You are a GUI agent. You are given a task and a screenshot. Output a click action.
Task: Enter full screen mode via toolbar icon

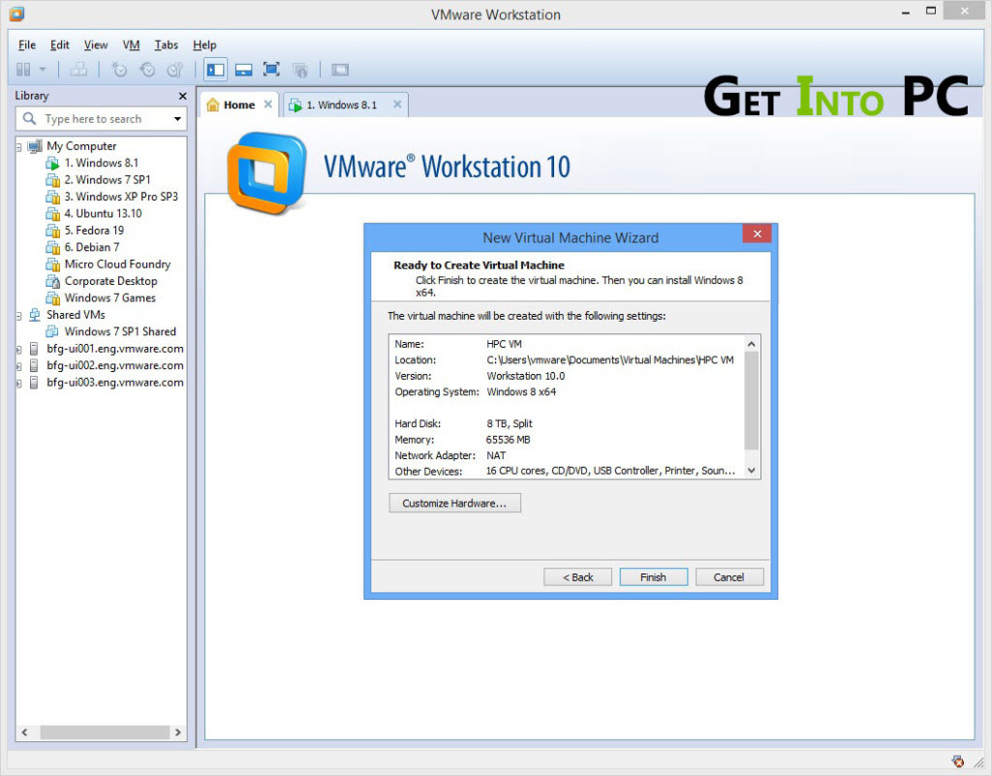pyautogui.click(x=271, y=70)
